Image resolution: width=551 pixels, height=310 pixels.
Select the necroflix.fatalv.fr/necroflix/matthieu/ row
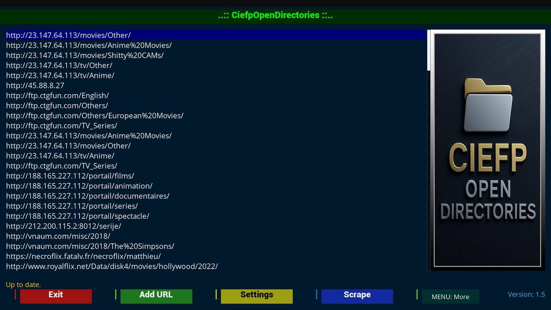click(x=216, y=256)
